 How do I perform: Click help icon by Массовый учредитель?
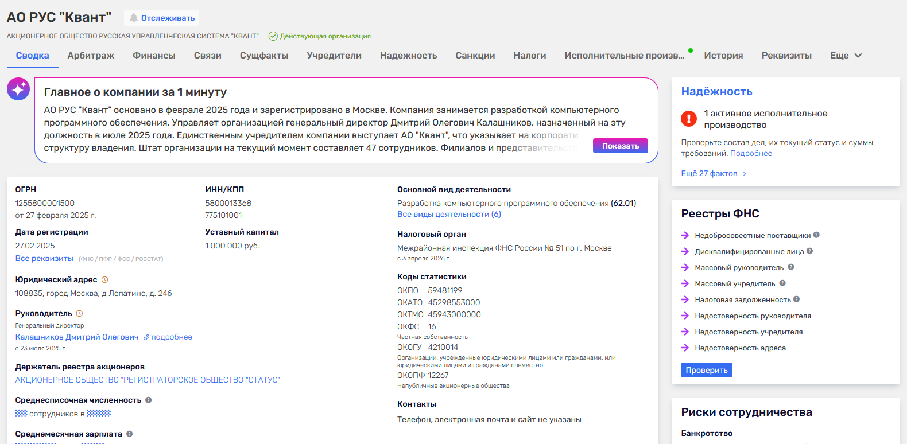click(x=782, y=283)
